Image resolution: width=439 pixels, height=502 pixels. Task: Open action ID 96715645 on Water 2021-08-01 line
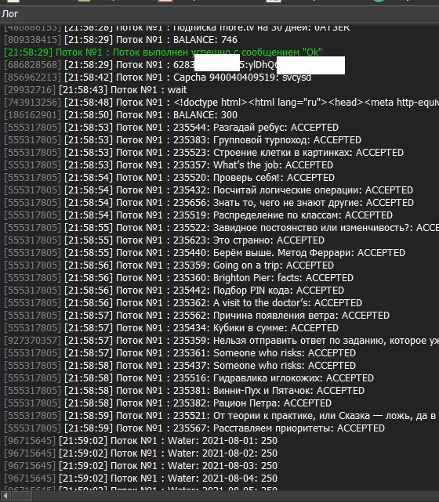click(30, 441)
